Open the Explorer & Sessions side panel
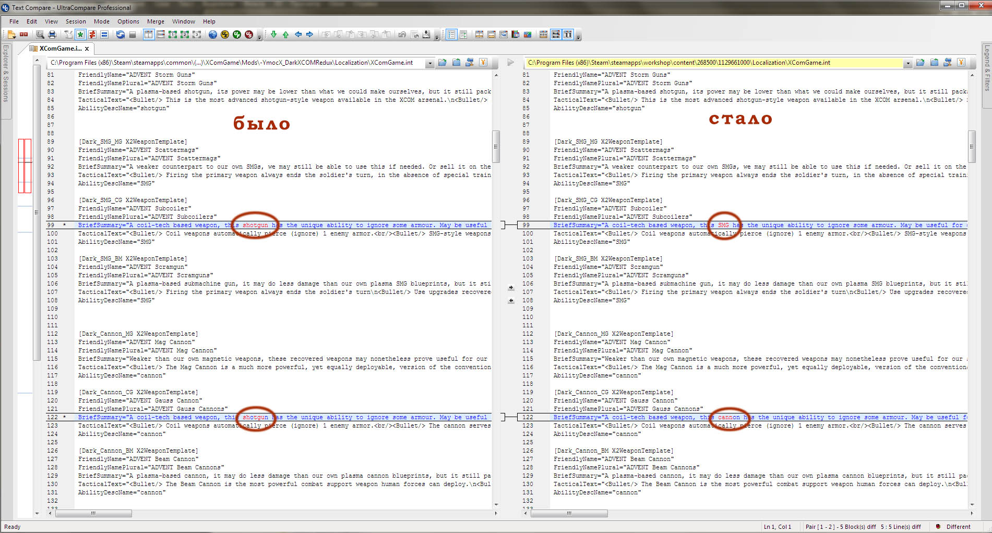992x533 pixels. click(x=6, y=73)
